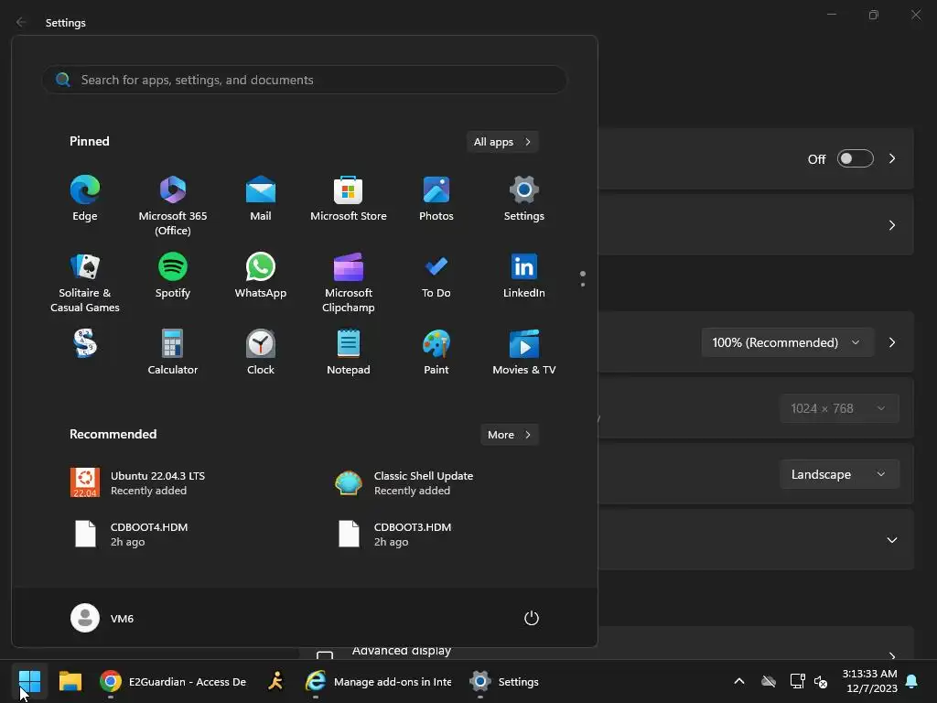Open the Edge pinned app

coord(85,199)
